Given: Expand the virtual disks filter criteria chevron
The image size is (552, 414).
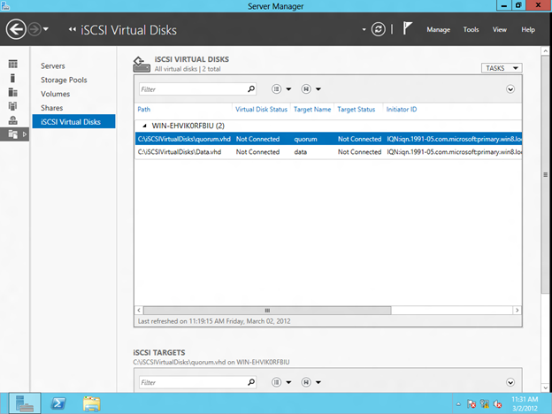Looking at the screenshot, I should (x=510, y=88).
